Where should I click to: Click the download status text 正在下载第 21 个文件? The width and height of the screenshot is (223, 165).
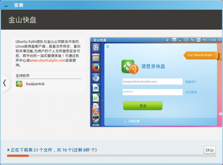[32, 150]
